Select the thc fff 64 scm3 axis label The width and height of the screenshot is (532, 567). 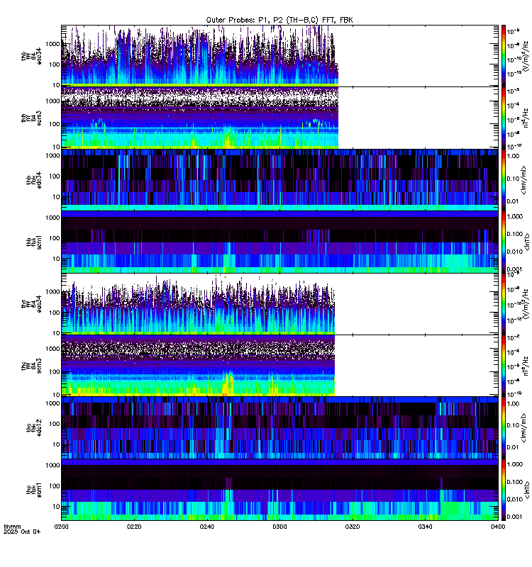pyautogui.click(x=31, y=366)
